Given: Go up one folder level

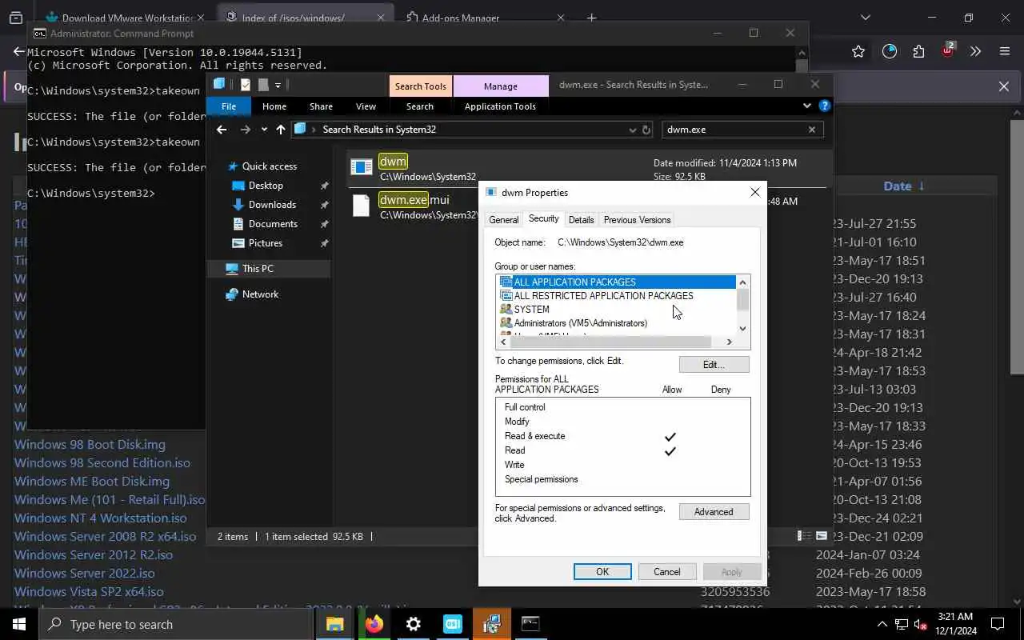Looking at the screenshot, I should click(281, 130).
